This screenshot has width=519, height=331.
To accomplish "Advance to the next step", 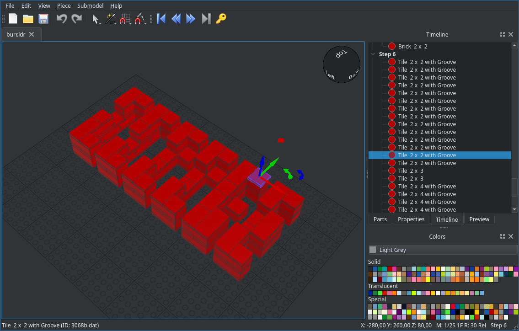I will click(191, 19).
